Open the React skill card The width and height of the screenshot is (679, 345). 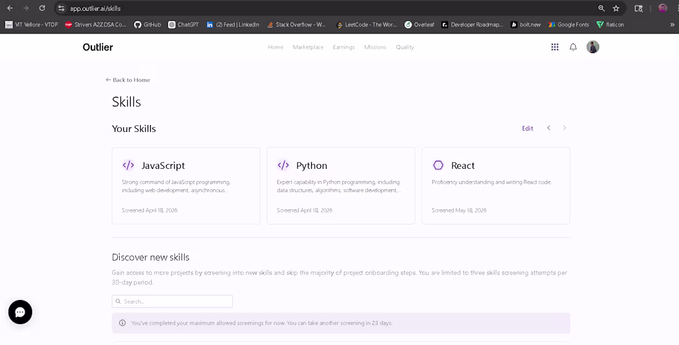(496, 185)
